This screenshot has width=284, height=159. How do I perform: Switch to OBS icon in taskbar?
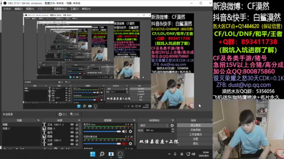click(120, 154)
